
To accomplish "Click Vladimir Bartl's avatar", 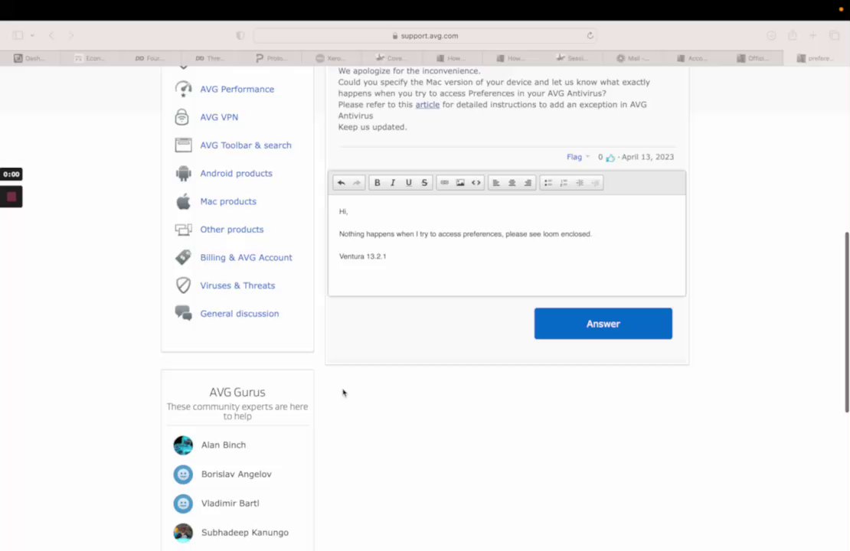I will (x=183, y=504).
